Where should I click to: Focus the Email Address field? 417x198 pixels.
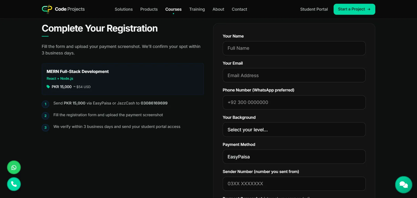pos(294,75)
